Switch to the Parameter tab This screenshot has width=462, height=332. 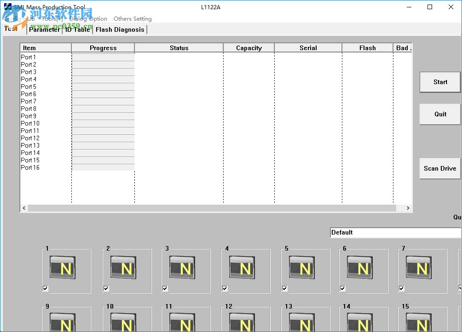(45, 29)
